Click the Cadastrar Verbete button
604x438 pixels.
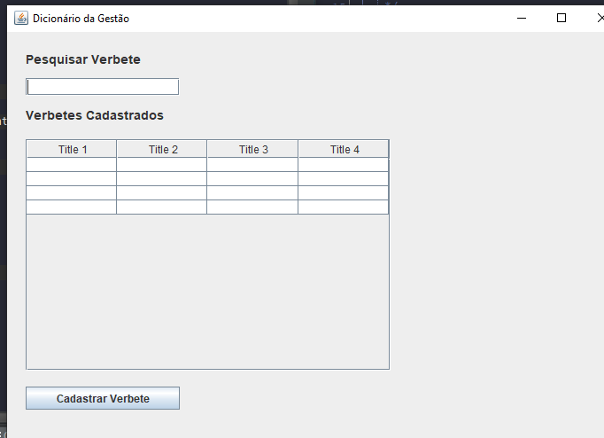pos(103,398)
